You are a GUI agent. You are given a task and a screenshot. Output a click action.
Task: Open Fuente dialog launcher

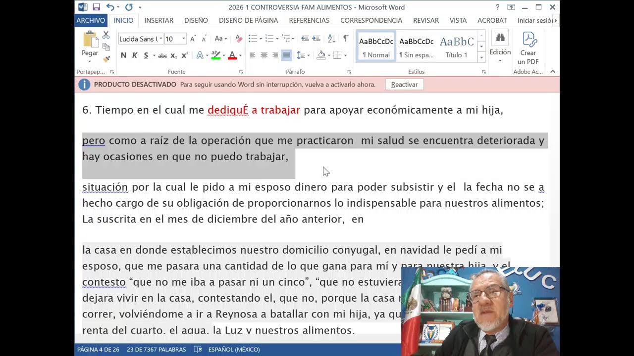click(x=241, y=72)
